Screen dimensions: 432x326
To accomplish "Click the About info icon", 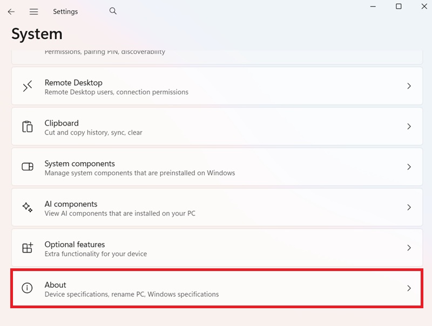I will [x=28, y=289].
